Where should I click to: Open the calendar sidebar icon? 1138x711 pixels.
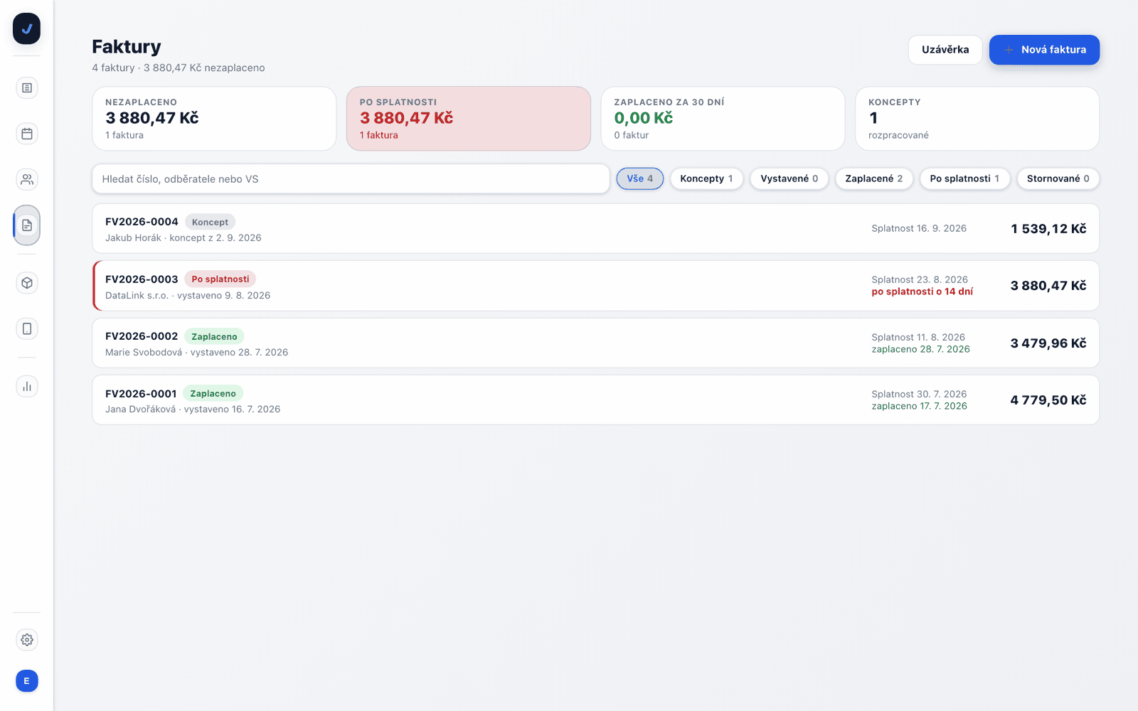(x=27, y=134)
